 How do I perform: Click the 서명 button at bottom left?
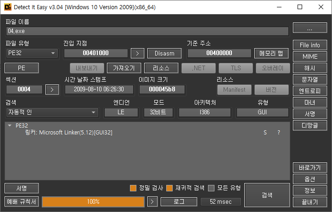(x=22, y=188)
